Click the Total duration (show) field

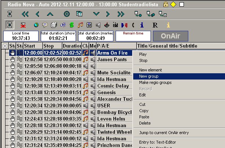[58, 36]
